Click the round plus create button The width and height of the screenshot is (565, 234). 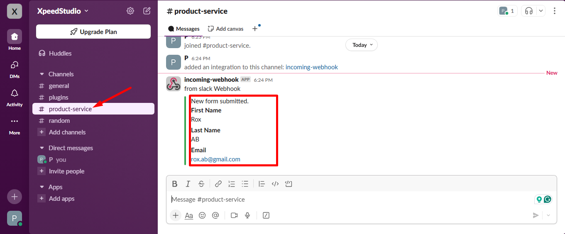(15, 197)
